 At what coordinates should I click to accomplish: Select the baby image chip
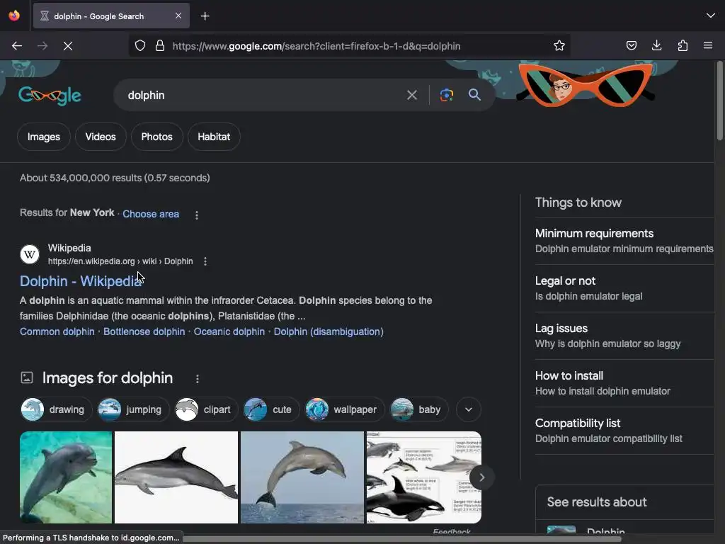click(x=419, y=409)
